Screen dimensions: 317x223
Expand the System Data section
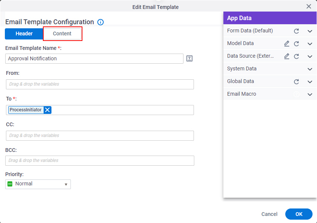point(310,69)
